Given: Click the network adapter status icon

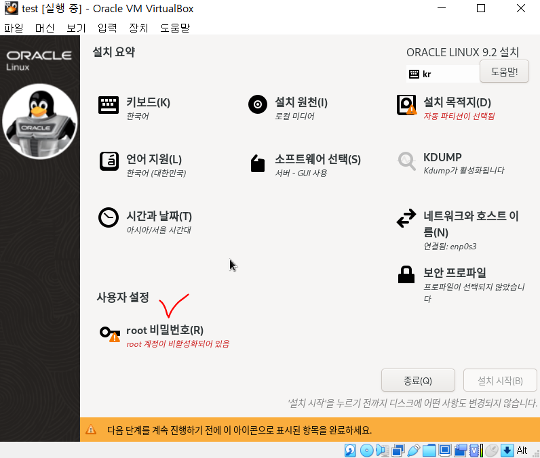Looking at the screenshot, I should [398, 450].
